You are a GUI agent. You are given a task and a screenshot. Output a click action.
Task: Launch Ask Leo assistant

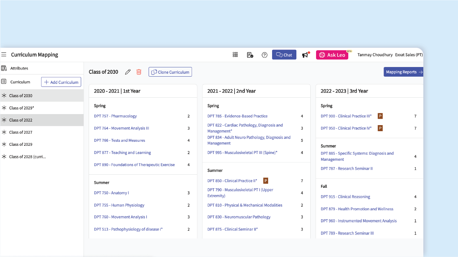coord(332,55)
